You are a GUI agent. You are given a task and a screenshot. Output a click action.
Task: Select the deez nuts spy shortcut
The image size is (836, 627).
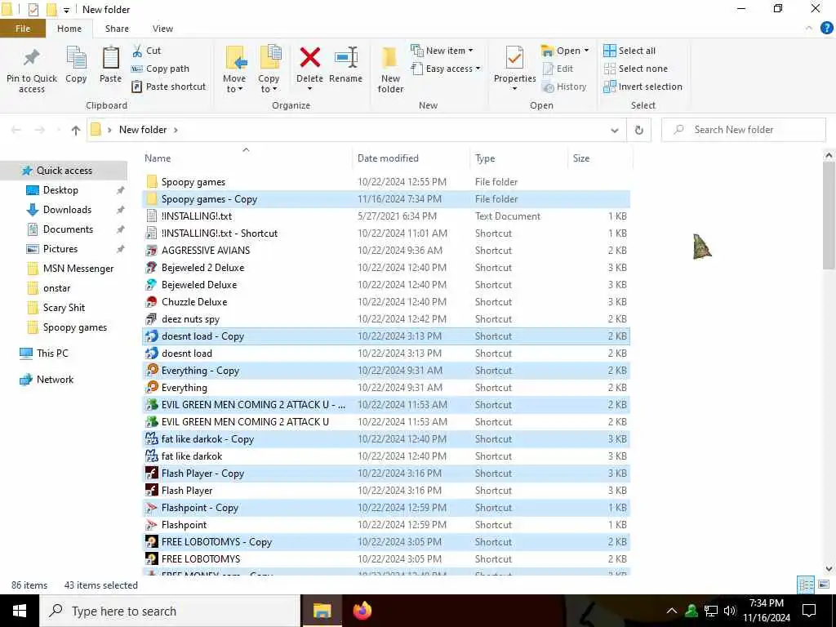[x=386, y=319]
